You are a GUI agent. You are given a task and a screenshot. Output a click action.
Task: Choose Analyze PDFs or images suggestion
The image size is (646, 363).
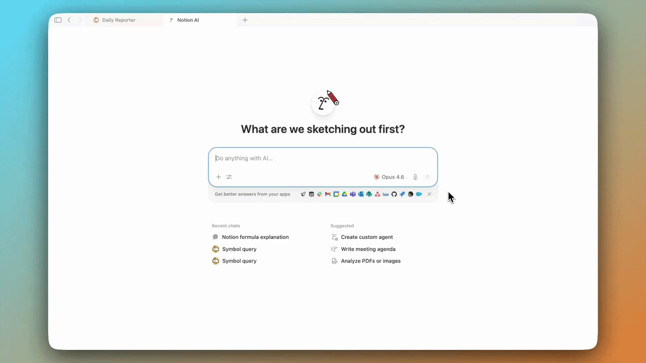pos(366,261)
